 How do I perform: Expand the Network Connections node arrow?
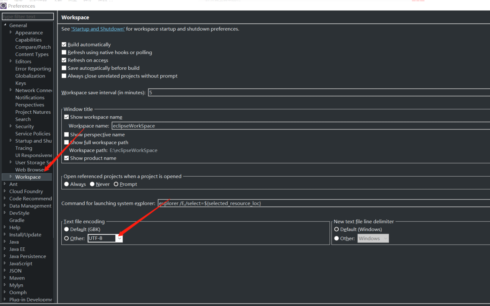click(x=11, y=90)
